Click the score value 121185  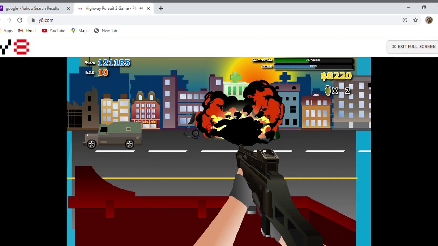click(114, 63)
